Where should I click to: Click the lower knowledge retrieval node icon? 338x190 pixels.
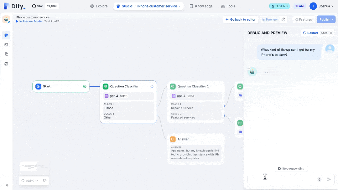coord(240,123)
